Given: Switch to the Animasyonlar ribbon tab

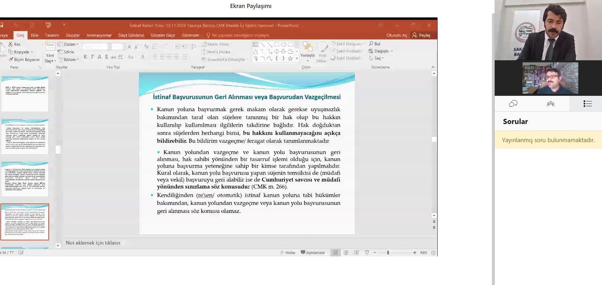Looking at the screenshot, I should tap(99, 35).
